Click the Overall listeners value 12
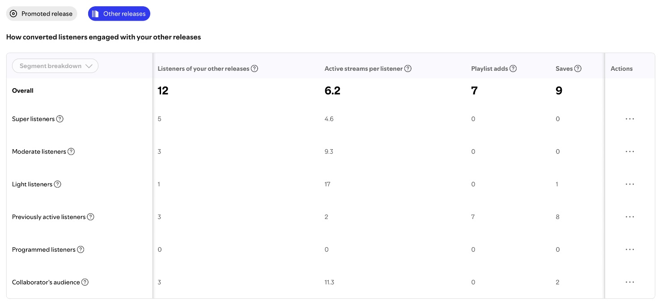 (163, 91)
